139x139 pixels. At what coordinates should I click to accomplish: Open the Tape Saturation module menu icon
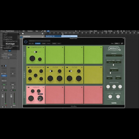43,67
